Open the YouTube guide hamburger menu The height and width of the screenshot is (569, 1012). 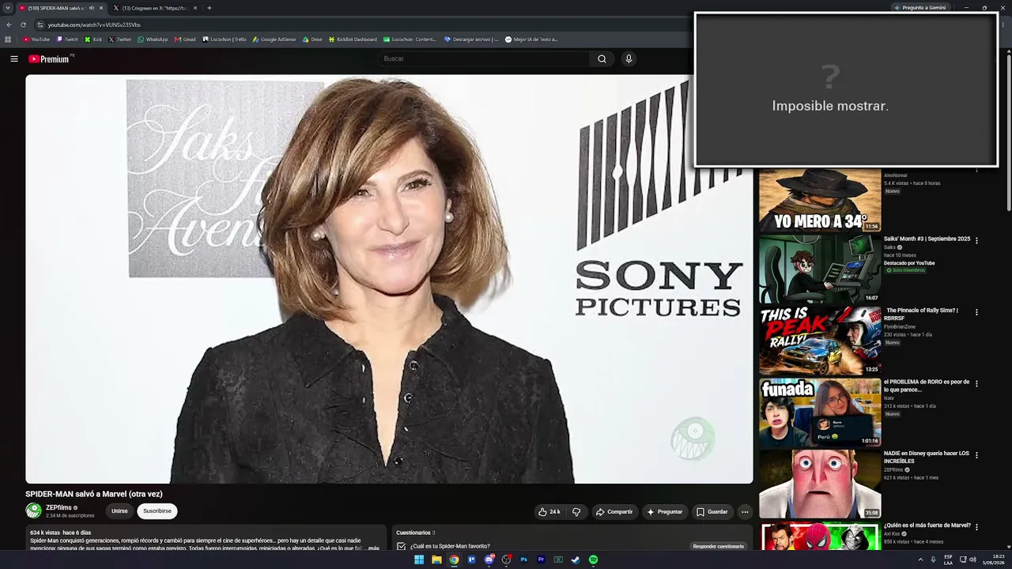coord(13,58)
